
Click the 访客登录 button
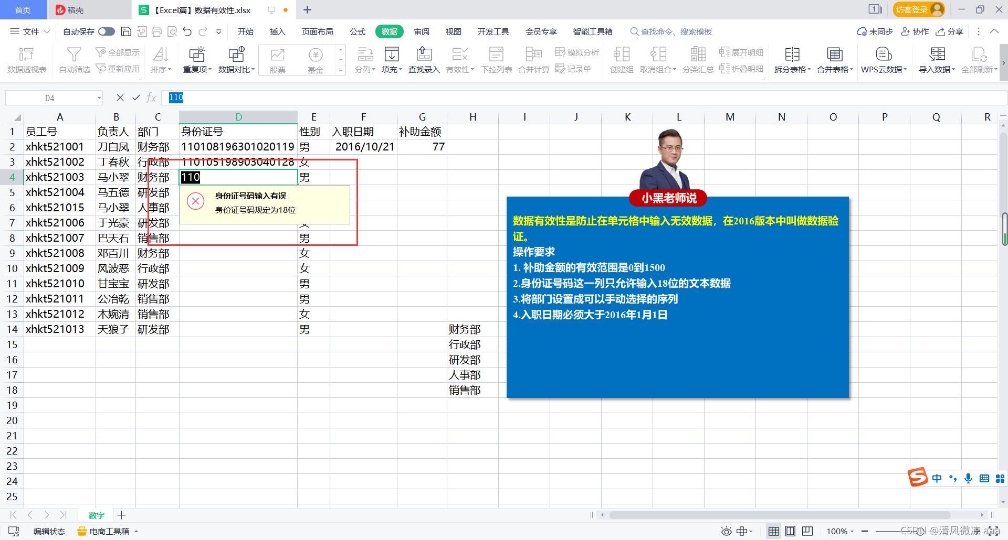[x=919, y=9]
